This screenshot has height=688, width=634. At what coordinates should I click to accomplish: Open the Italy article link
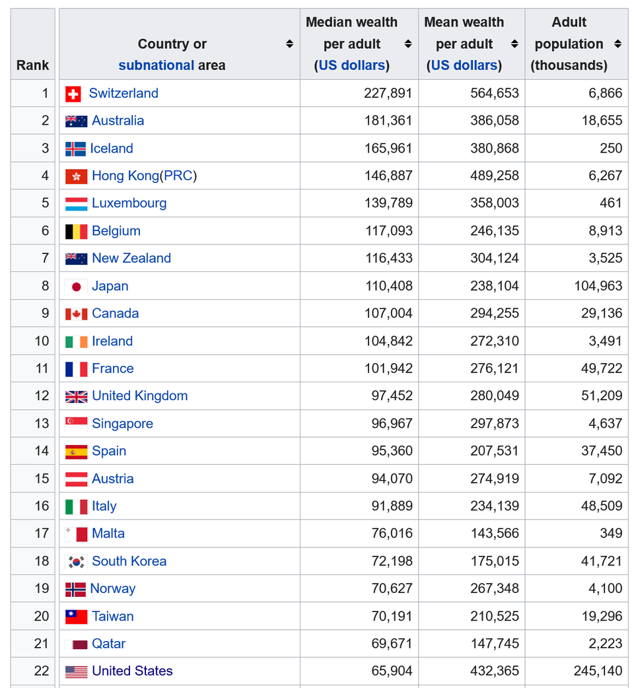tap(104, 506)
